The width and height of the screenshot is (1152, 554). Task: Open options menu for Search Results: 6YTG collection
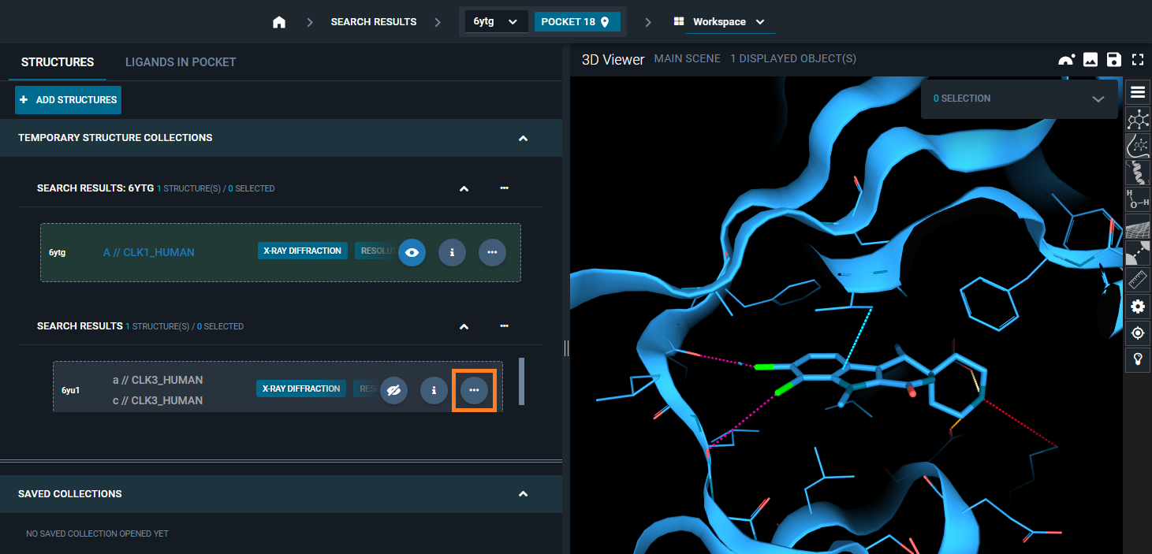[x=505, y=188]
